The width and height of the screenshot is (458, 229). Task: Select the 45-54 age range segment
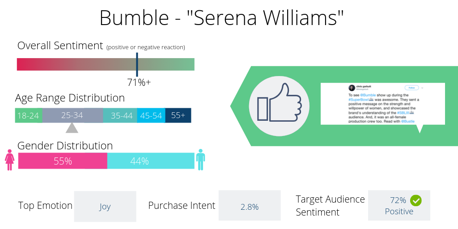[x=151, y=115]
